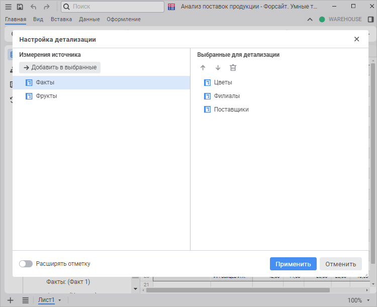Click the undo arrow icon
Screen dimensions: 377x307
click(34, 7)
